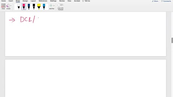Open the Comments pane button
This screenshot has width=173, height=97.
(166, 1)
